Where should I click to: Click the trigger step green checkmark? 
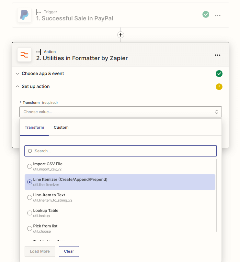coord(206,15)
